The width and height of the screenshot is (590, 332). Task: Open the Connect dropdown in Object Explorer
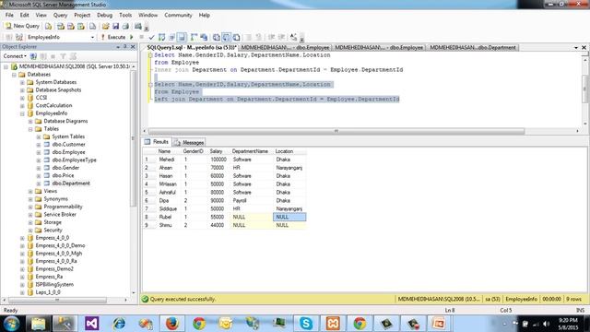(x=15, y=56)
